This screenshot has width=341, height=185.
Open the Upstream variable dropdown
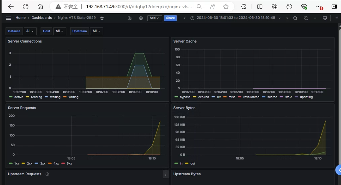tap(96, 31)
